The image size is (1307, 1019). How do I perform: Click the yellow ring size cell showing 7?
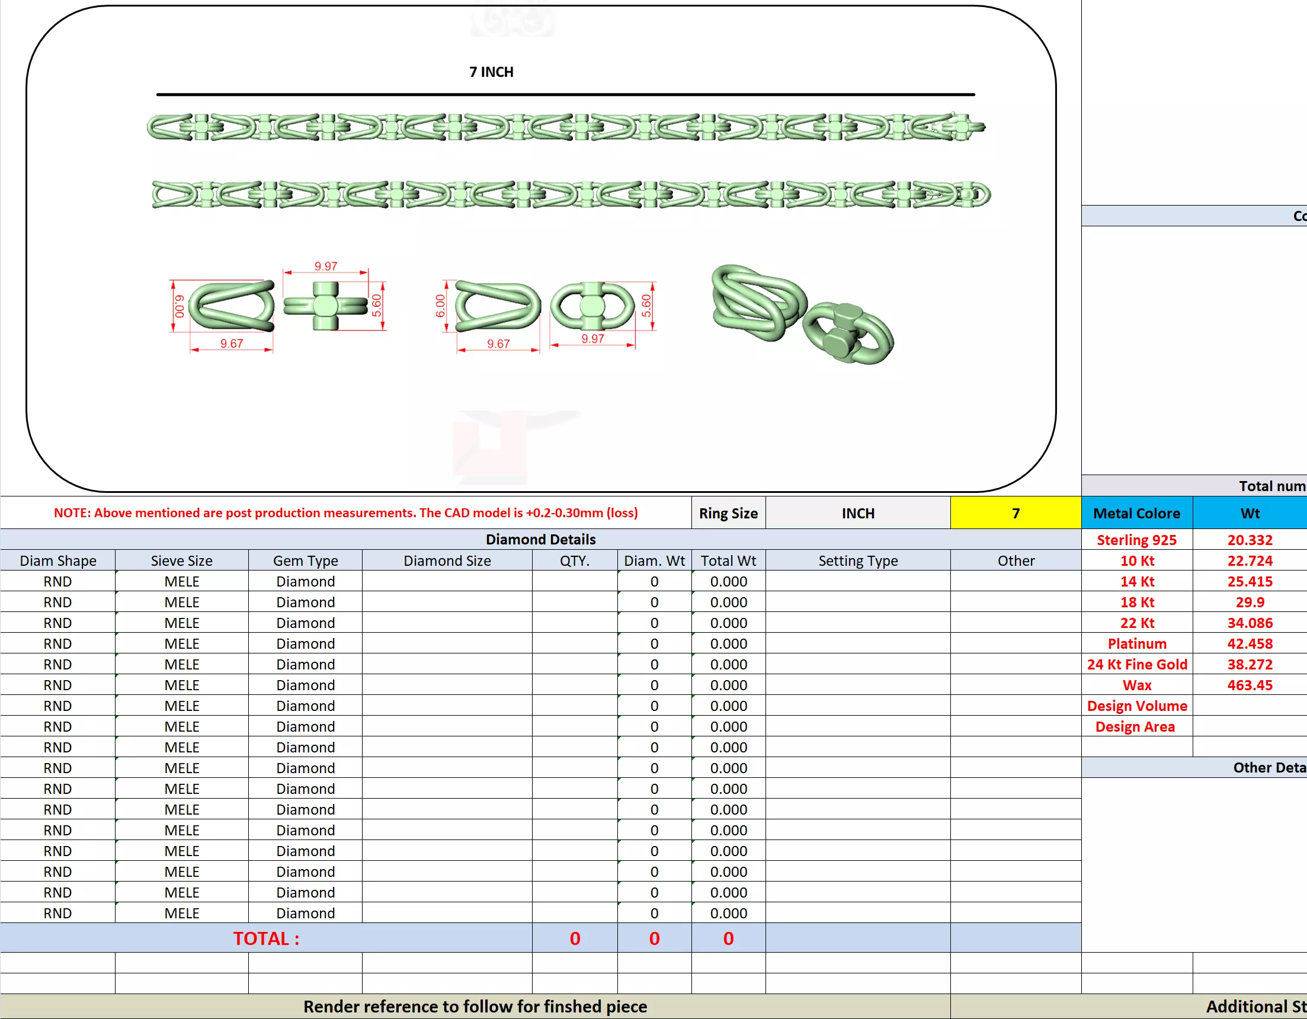pos(1015,513)
